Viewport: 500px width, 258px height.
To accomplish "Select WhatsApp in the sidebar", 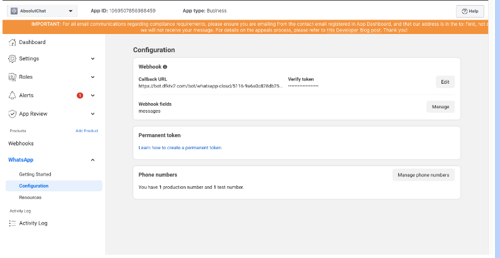I will pyautogui.click(x=21, y=160).
